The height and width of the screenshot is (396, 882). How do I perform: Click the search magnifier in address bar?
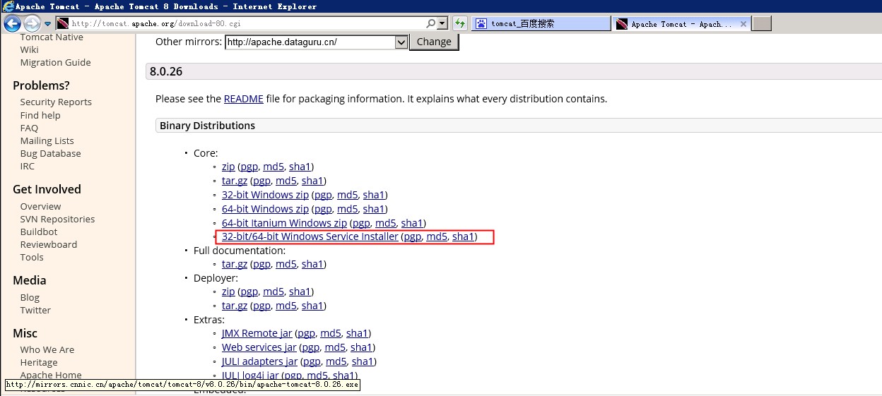point(431,23)
